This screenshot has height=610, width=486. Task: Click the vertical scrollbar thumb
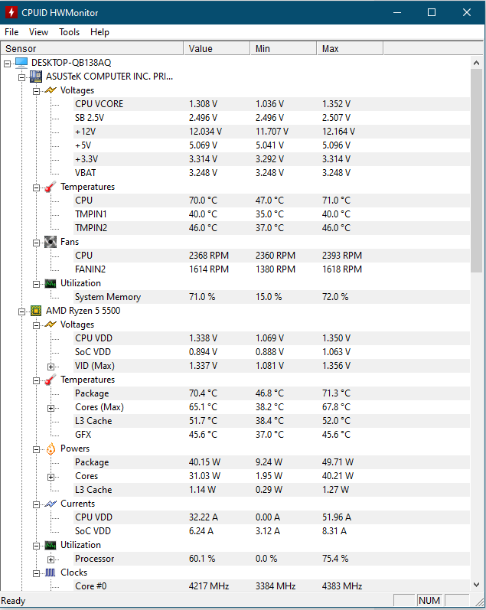(x=476, y=171)
